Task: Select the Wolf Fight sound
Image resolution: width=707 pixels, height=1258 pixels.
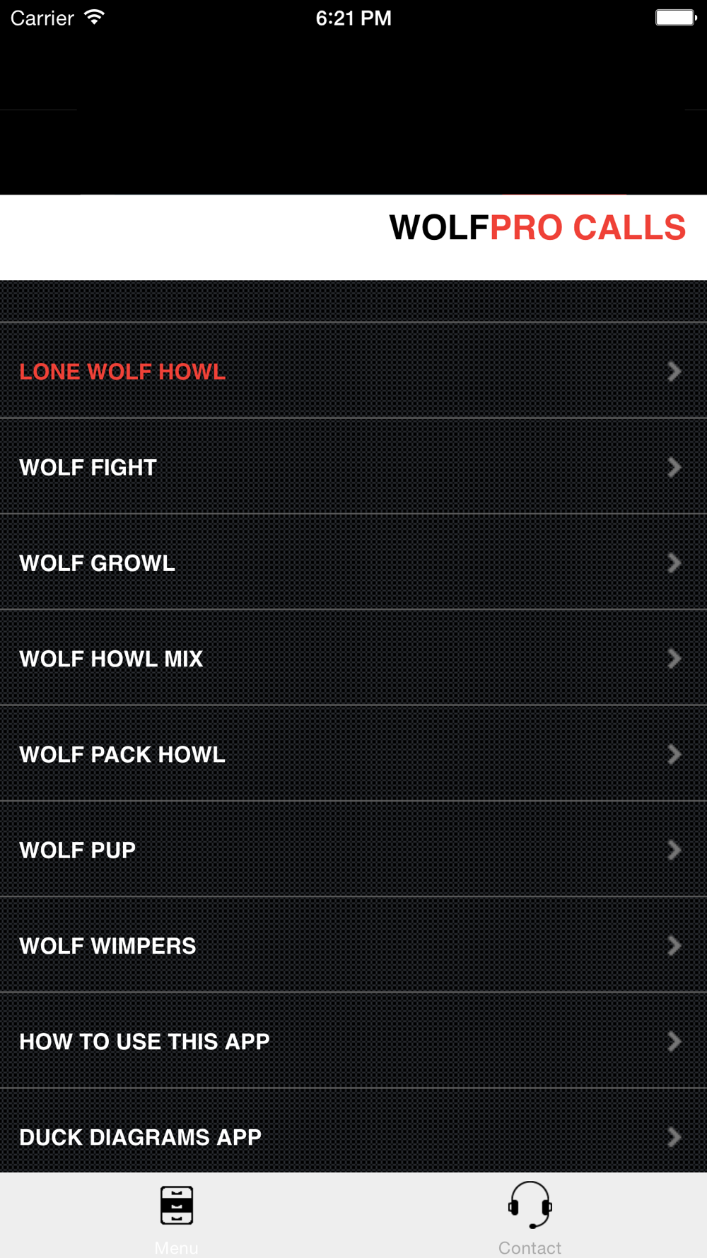Action: pos(353,467)
